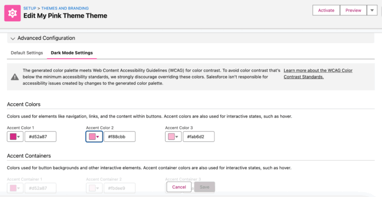
Task: Open Accent Color 3 swatch picker
Action: [173, 136]
